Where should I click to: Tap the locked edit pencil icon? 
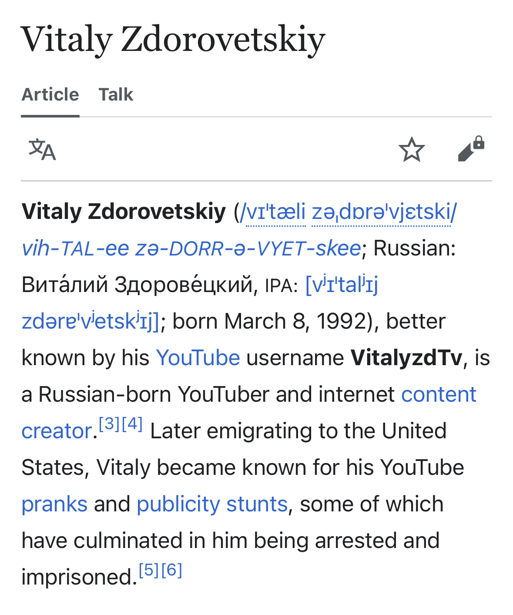[x=471, y=149]
